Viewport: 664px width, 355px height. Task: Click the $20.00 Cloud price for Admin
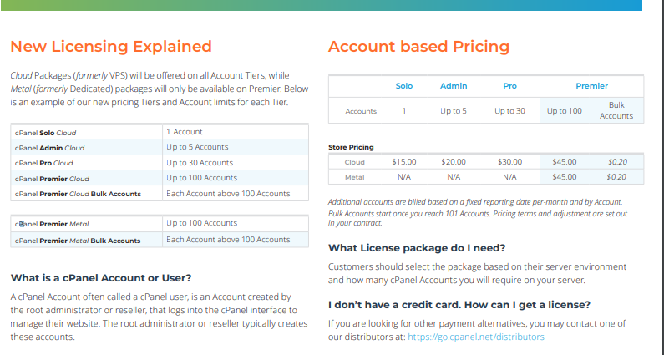[x=454, y=162]
